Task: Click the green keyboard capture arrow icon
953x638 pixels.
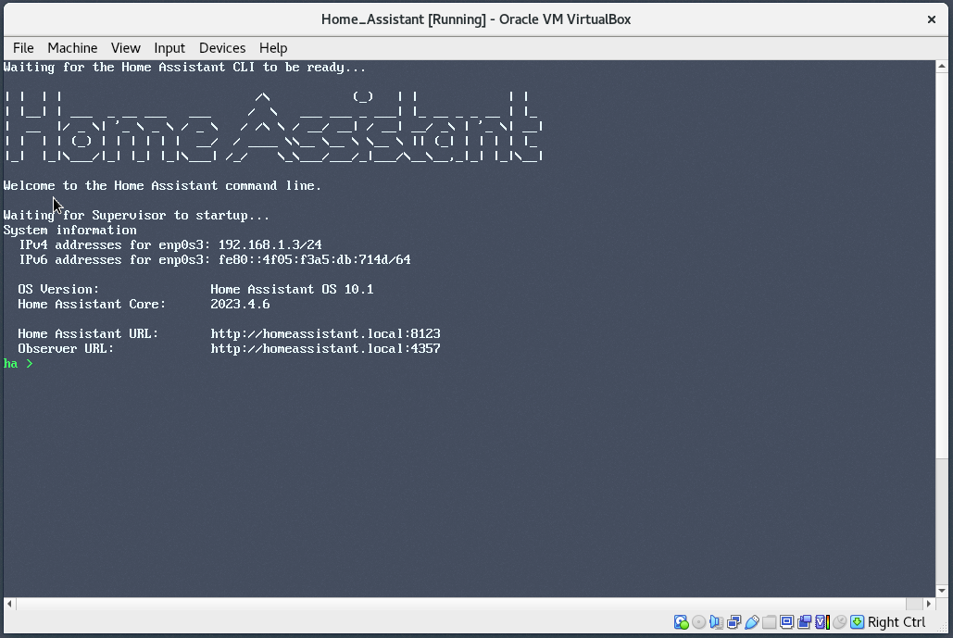Action: point(858,622)
